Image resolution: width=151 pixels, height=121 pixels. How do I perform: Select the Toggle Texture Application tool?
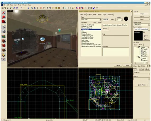point(4,36)
